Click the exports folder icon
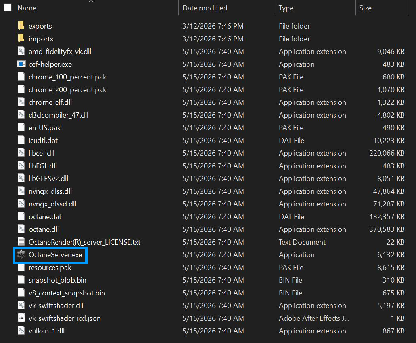 [x=21, y=26]
